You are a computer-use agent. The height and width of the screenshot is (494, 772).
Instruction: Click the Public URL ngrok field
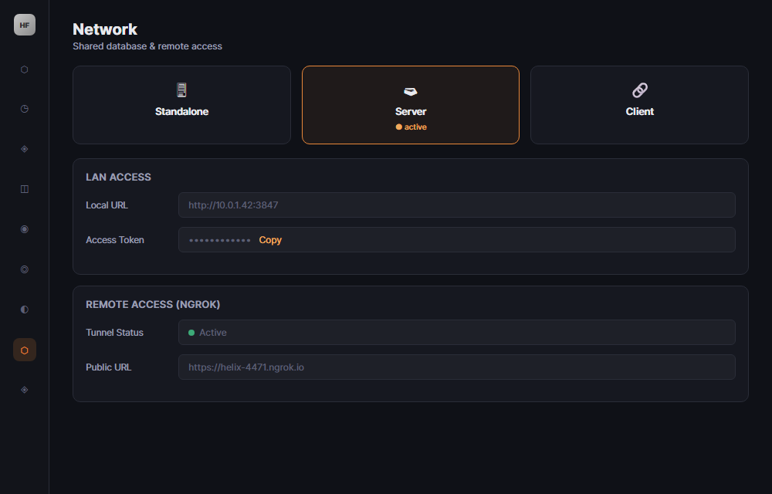[x=457, y=367]
